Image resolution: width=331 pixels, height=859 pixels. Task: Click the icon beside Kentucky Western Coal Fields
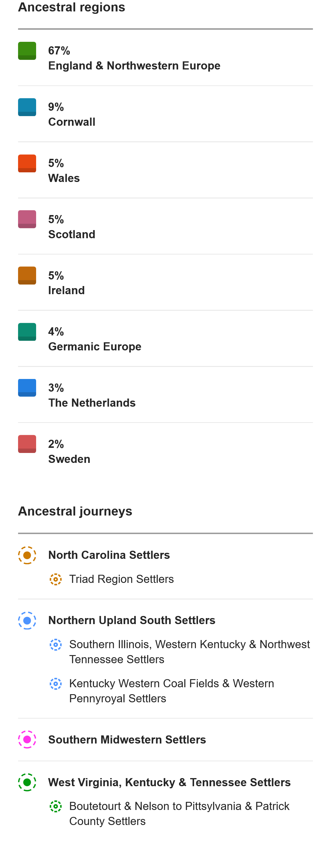tap(56, 684)
